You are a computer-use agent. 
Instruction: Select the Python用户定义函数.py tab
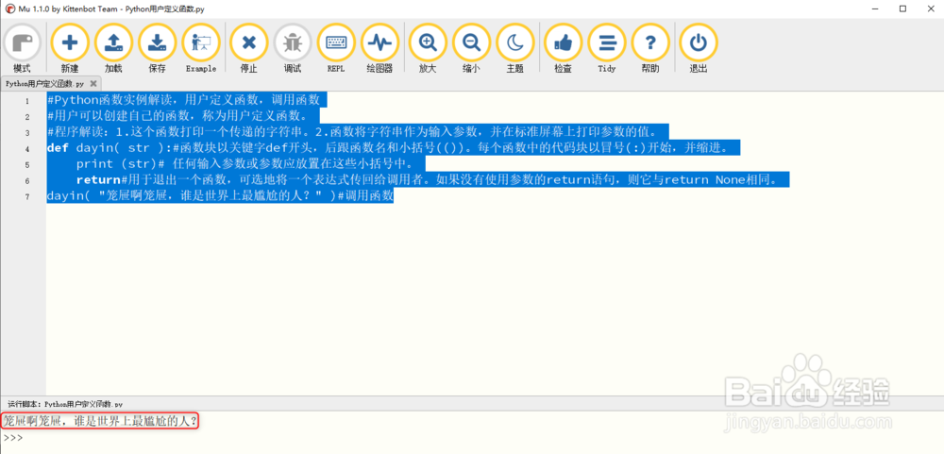(x=44, y=84)
